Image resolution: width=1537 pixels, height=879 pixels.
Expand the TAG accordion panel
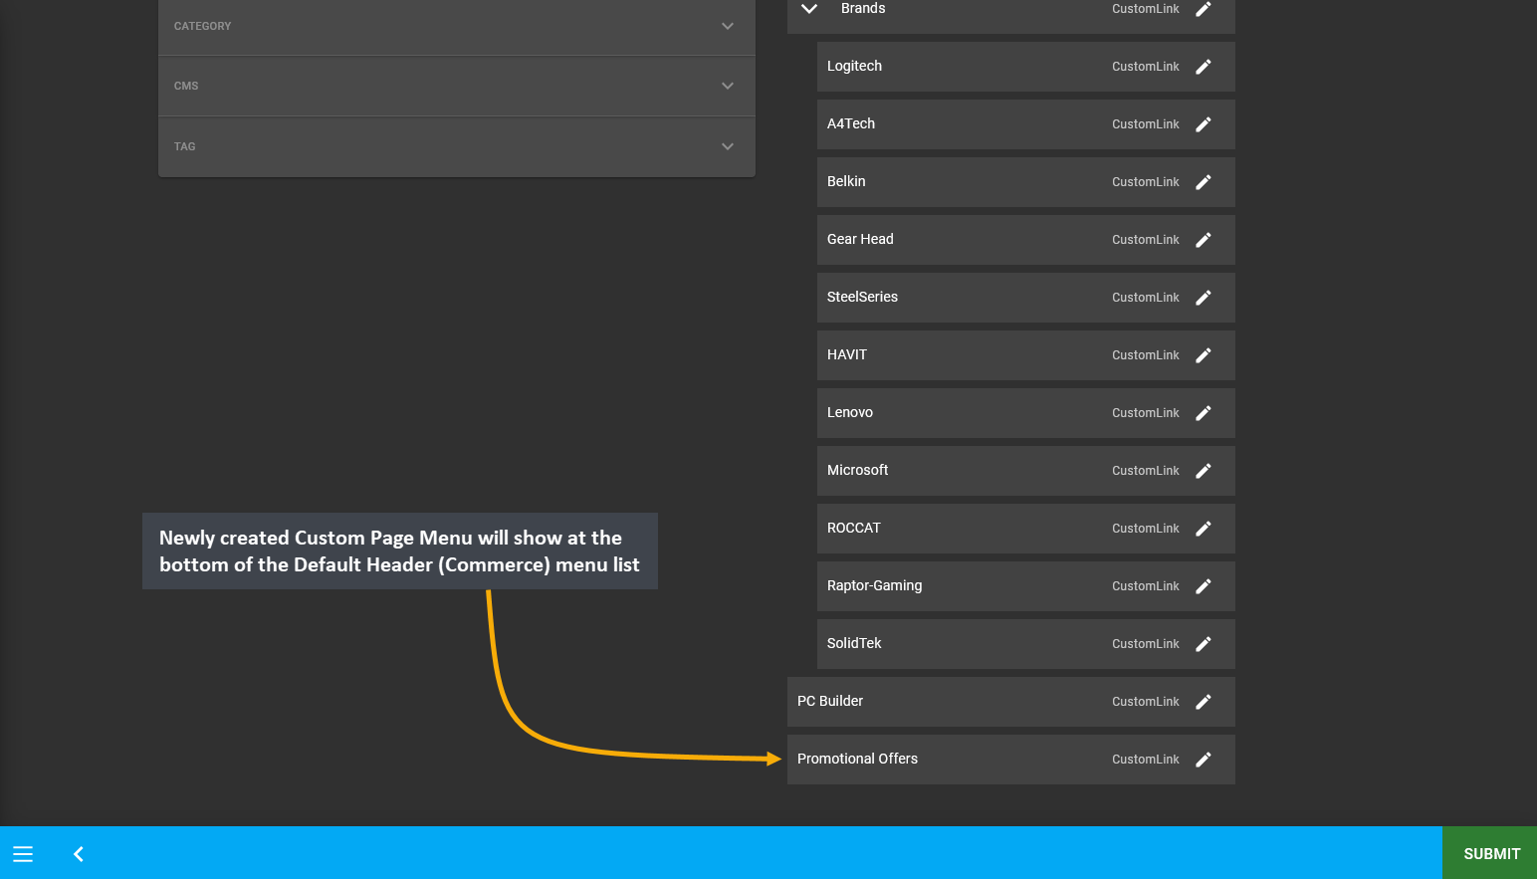pos(457,146)
